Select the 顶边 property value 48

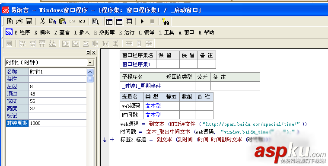click(57, 93)
